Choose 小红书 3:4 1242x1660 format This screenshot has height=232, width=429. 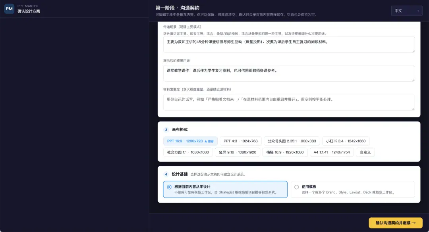click(346, 141)
